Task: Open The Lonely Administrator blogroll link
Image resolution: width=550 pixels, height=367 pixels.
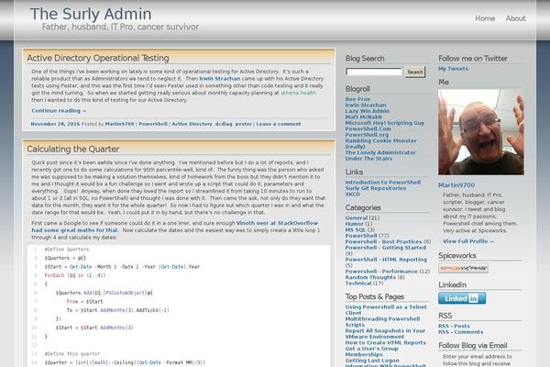Action: point(380,152)
